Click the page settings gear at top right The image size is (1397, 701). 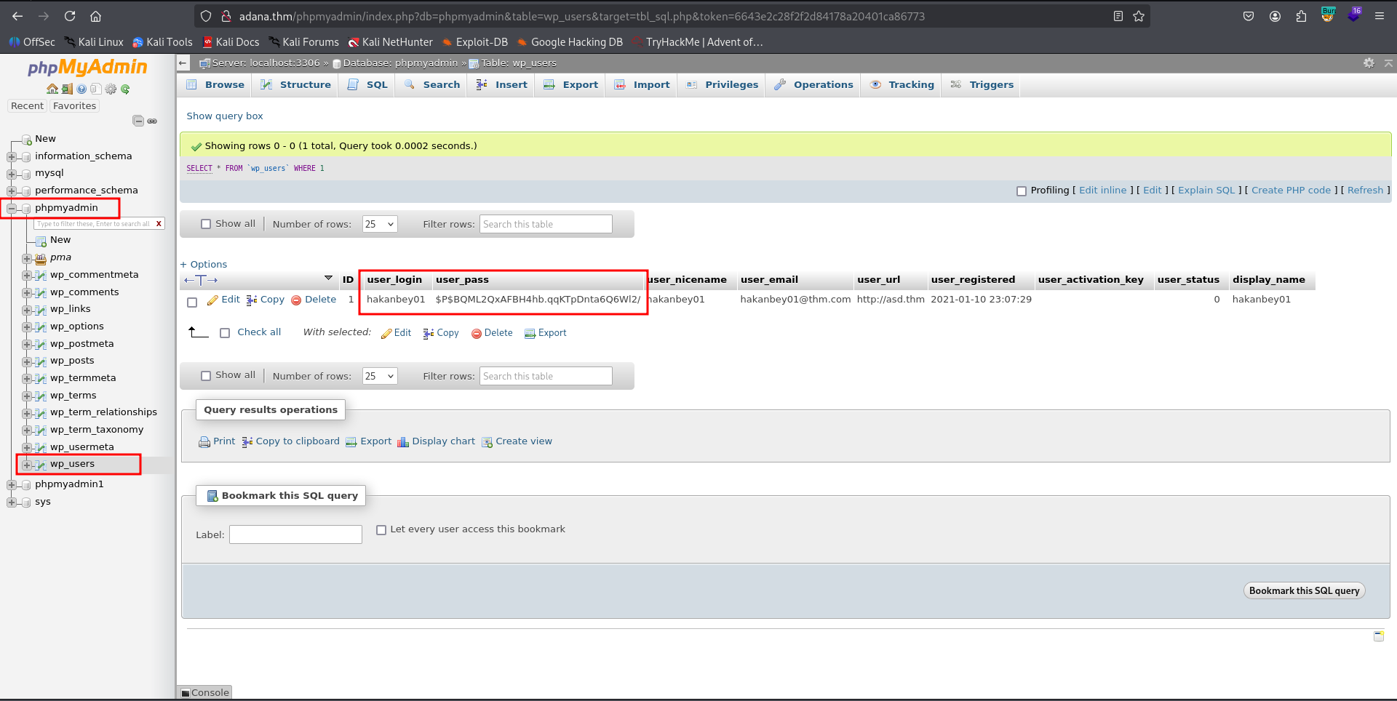point(1369,63)
